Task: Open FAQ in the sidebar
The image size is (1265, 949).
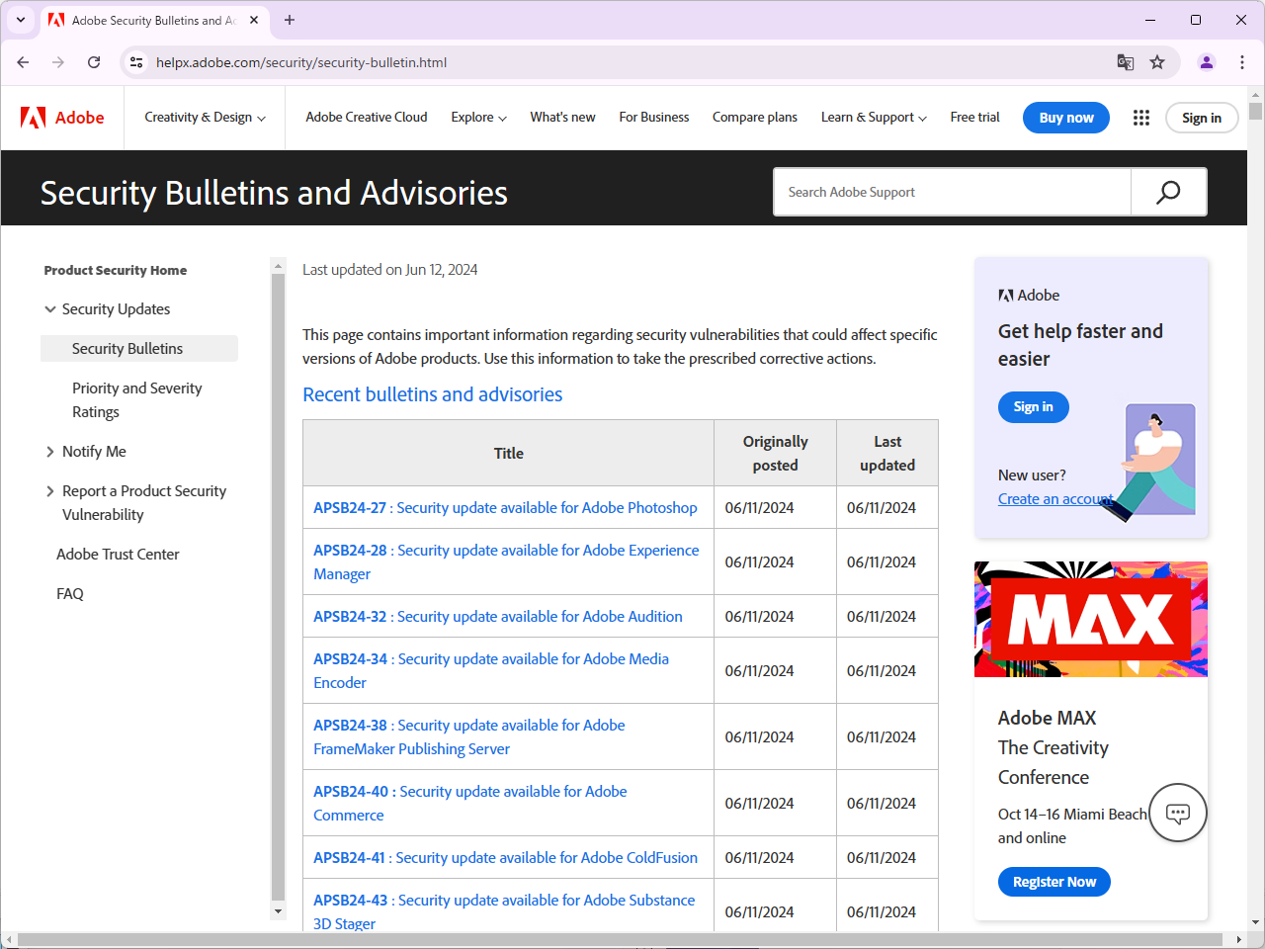Action: (x=70, y=594)
